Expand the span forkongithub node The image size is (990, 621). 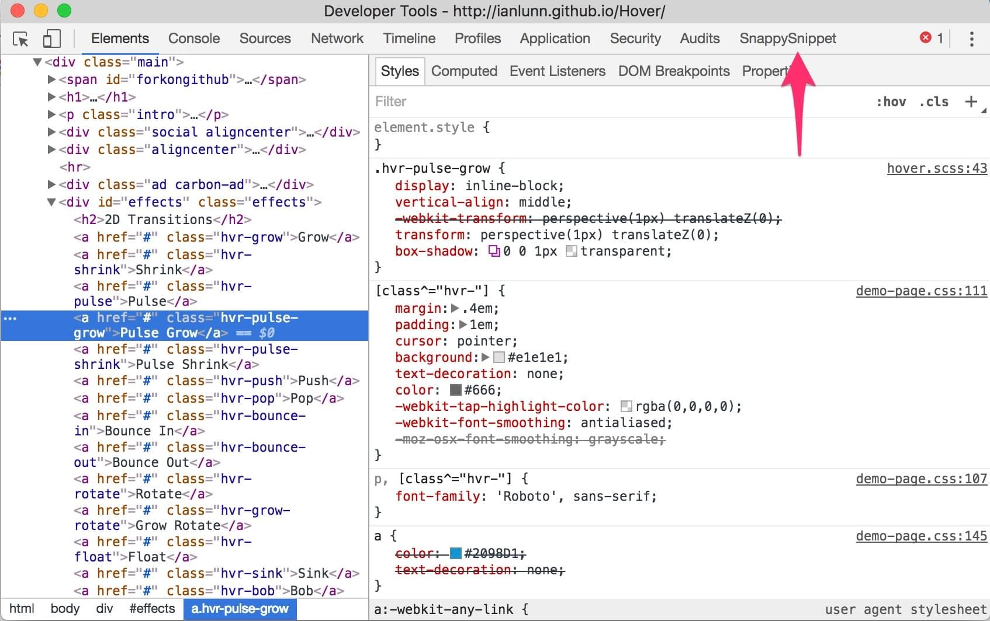click(x=51, y=80)
